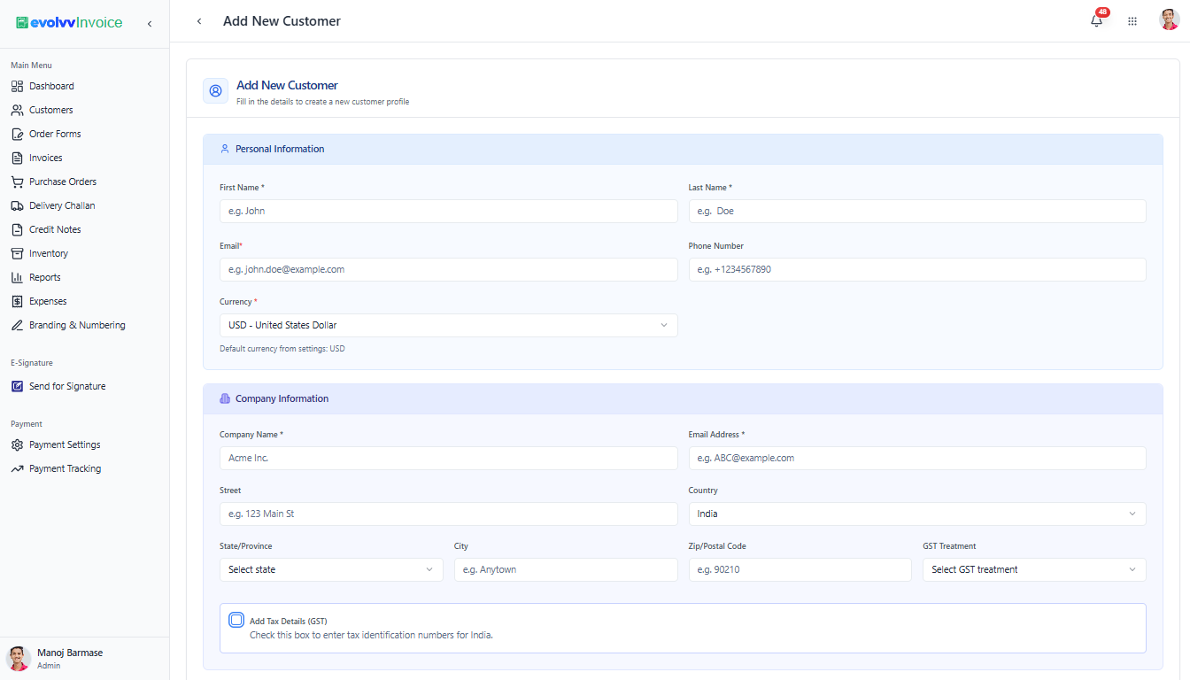The image size is (1190, 680).
Task: Click the Company Name input field
Action: coord(448,458)
